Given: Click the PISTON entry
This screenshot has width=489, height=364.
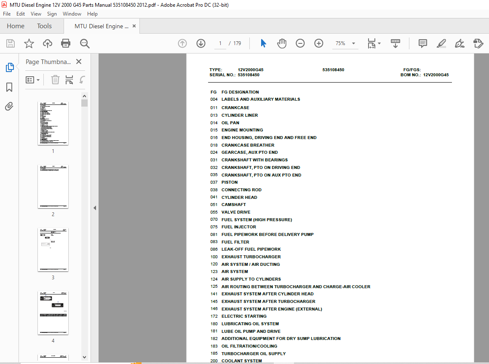Looking at the screenshot, I should (230, 182).
